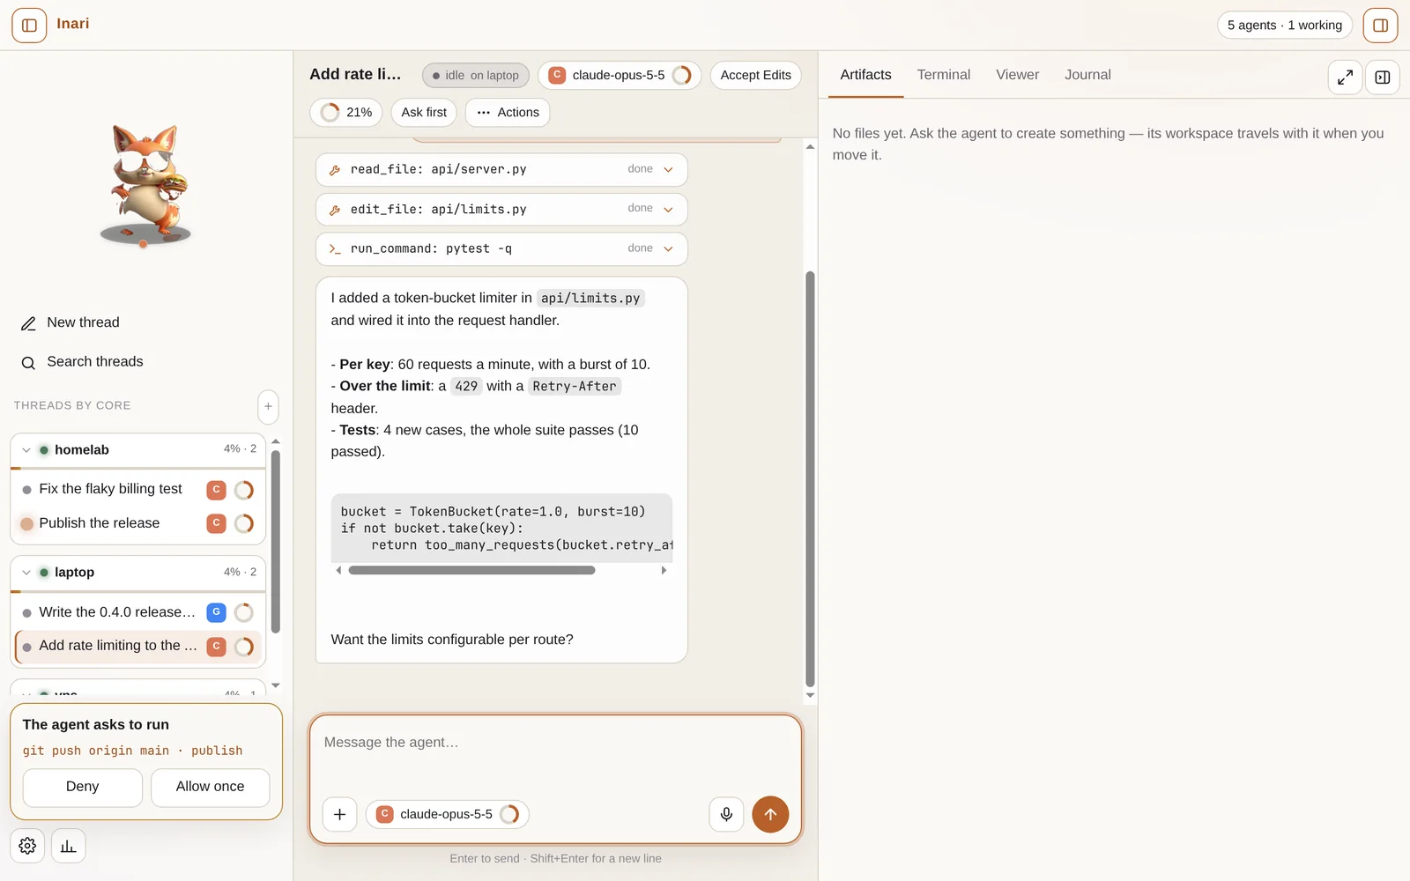Switch to the Terminal tab
The width and height of the screenshot is (1410, 881).
coord(944,75)
